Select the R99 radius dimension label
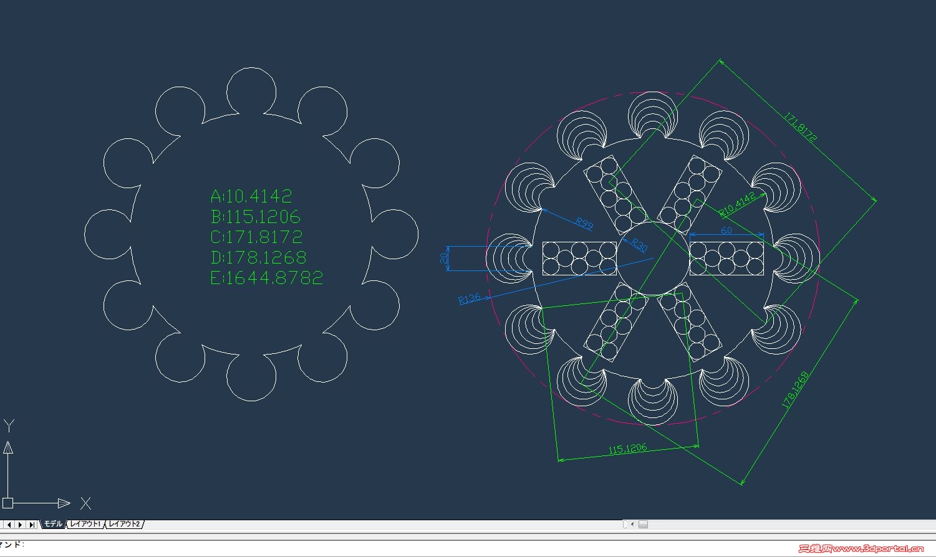 pos(584,224)
